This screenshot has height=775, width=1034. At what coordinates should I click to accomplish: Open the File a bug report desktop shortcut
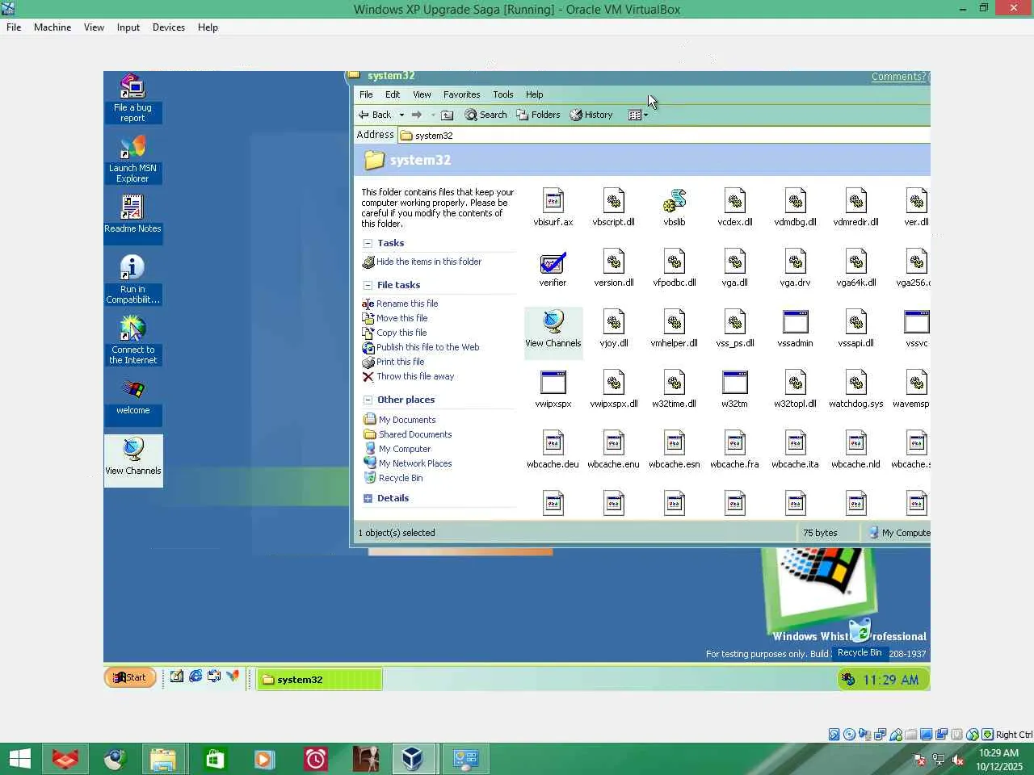132,98
